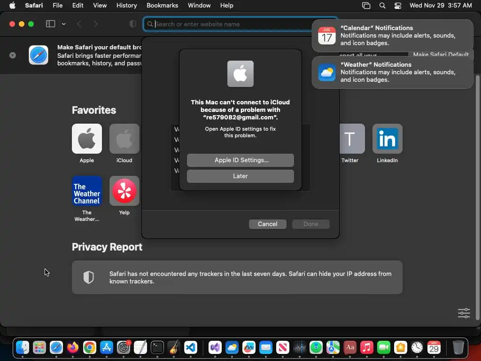Open Mail from the dock
This screenshot has width=481, height=361.
click(266, 347)
